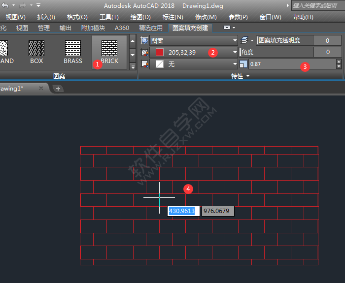Open the 插入(I) menu

pyautogui.click(x=46, y=17)
